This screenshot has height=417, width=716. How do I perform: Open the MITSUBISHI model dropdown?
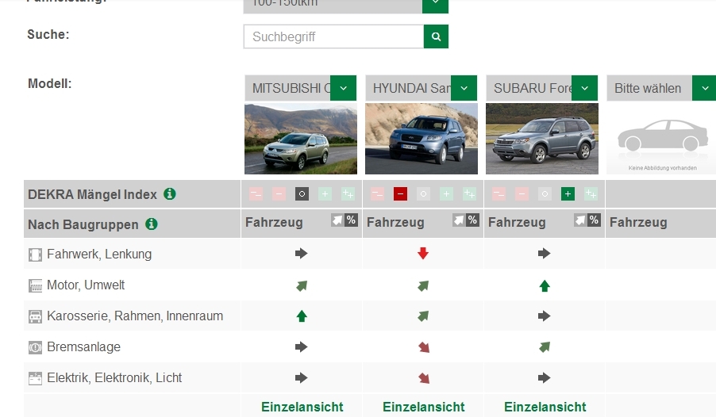343,88
